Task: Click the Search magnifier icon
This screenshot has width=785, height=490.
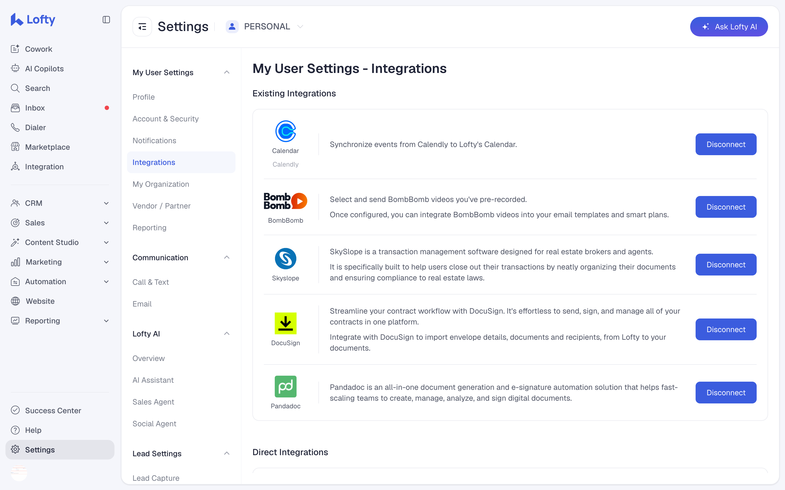Action: click(15, 88)
